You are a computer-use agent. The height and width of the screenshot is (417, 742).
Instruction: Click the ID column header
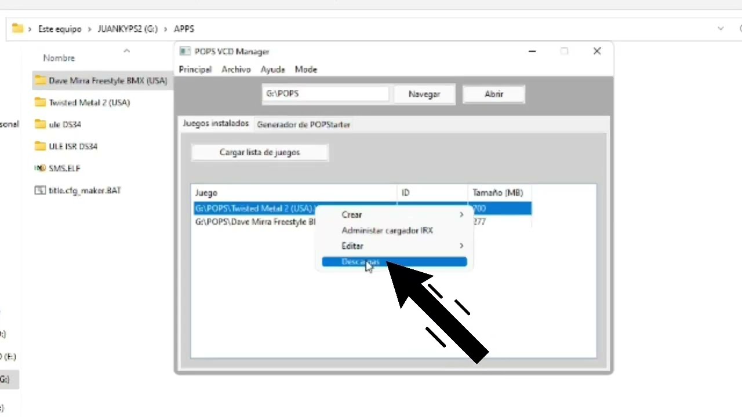(x=432, y=193)
